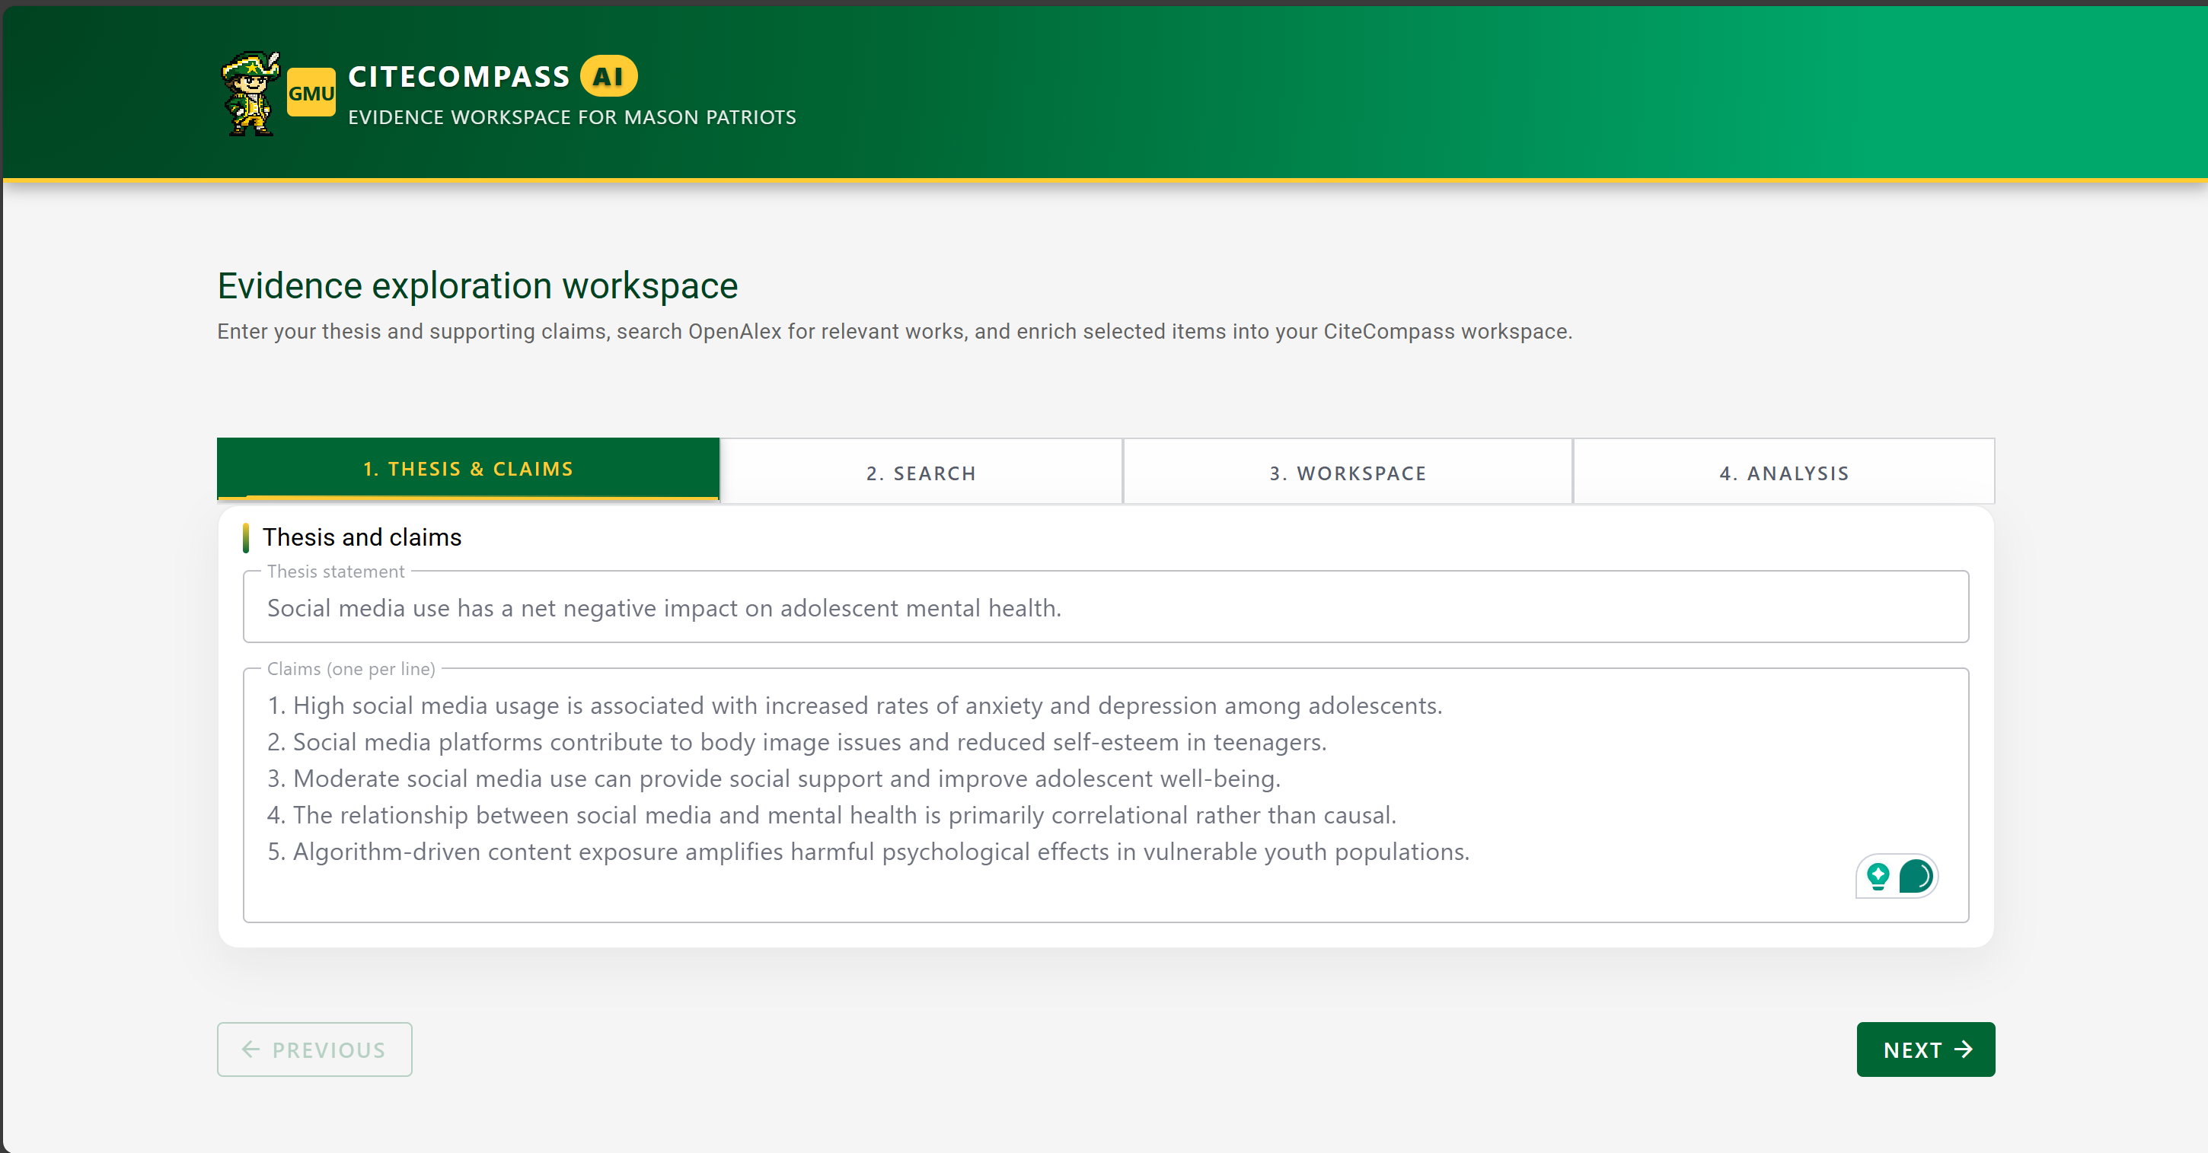Click the CITECOMPASS title text
Screen dimensions: 2208x1153
pyautogui.click(x=458, y=76)
